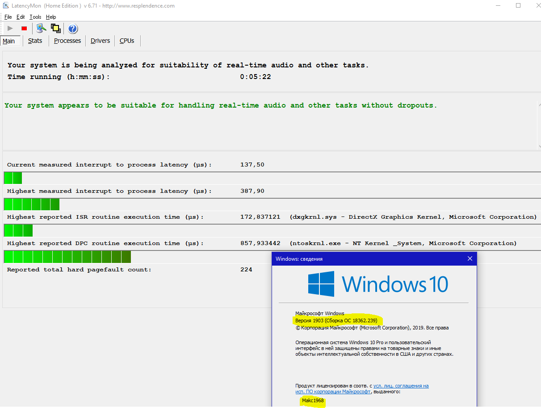Open the options icon showing monitor and pencil
This screenshot has width=541, height=408.
[x=42, y=29]
